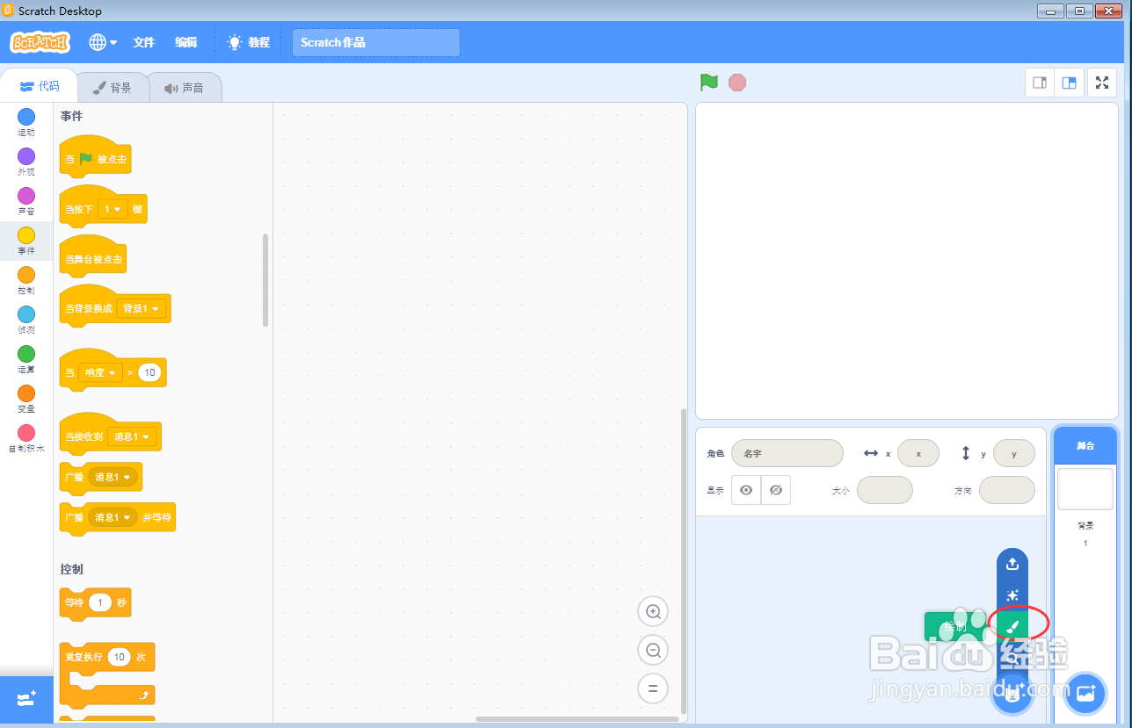The width and height of the screenshot is (1132, 728).
Task: Switch to the 代码 tab
Action: [39, 86]
